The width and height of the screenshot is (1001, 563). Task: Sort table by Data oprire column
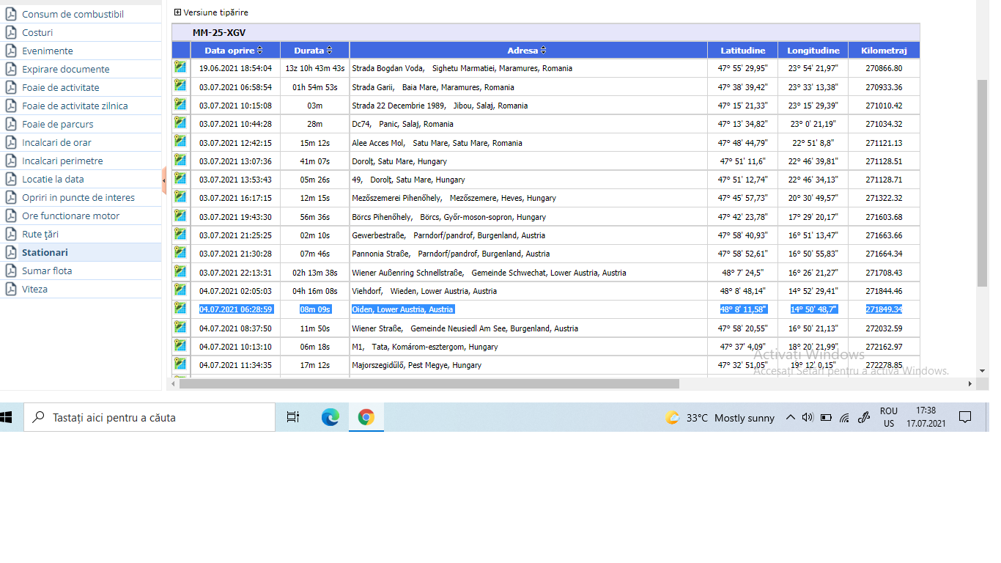[x=259, y=51]
